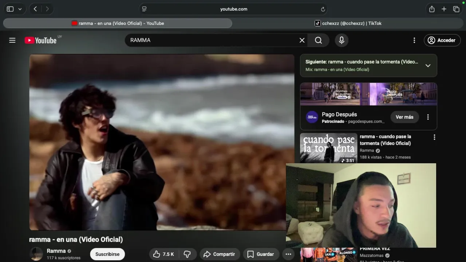Click the Pago Después ad banner image
This screenshot has height=262, width=466.
coord(368,94)
